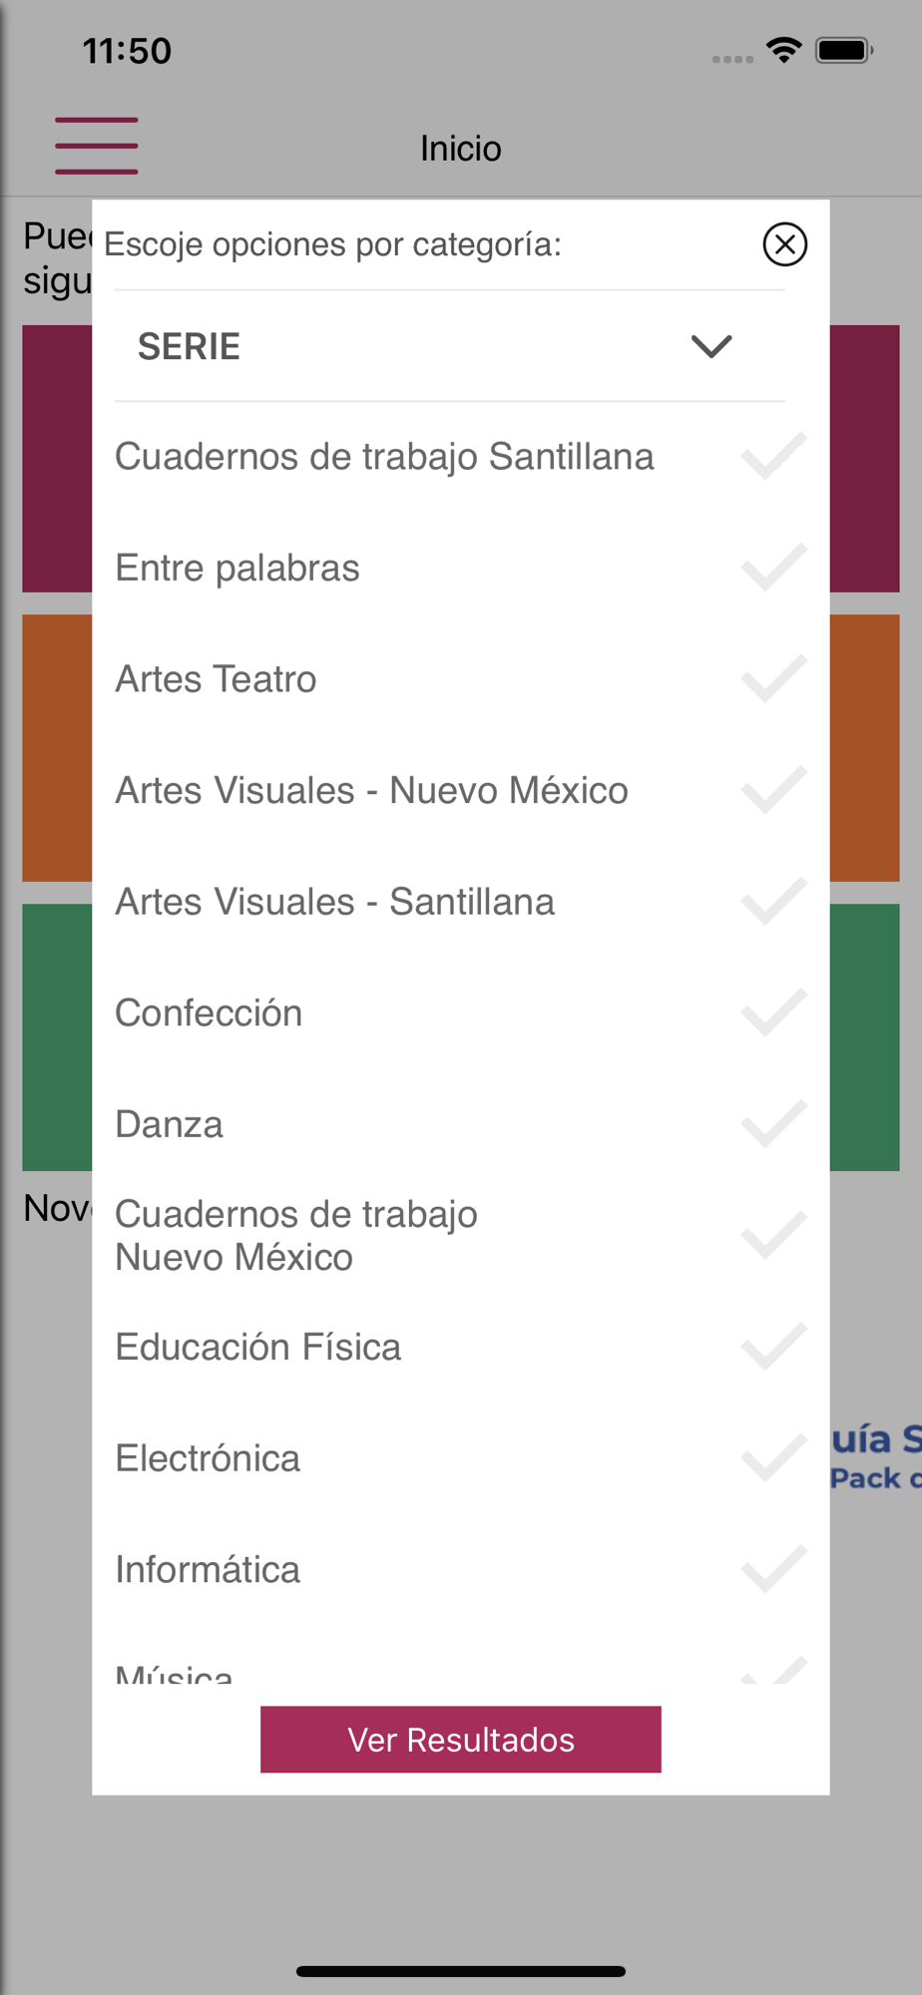Check Cuadernos de trabajo Santillana checkmark

(774, 457)
